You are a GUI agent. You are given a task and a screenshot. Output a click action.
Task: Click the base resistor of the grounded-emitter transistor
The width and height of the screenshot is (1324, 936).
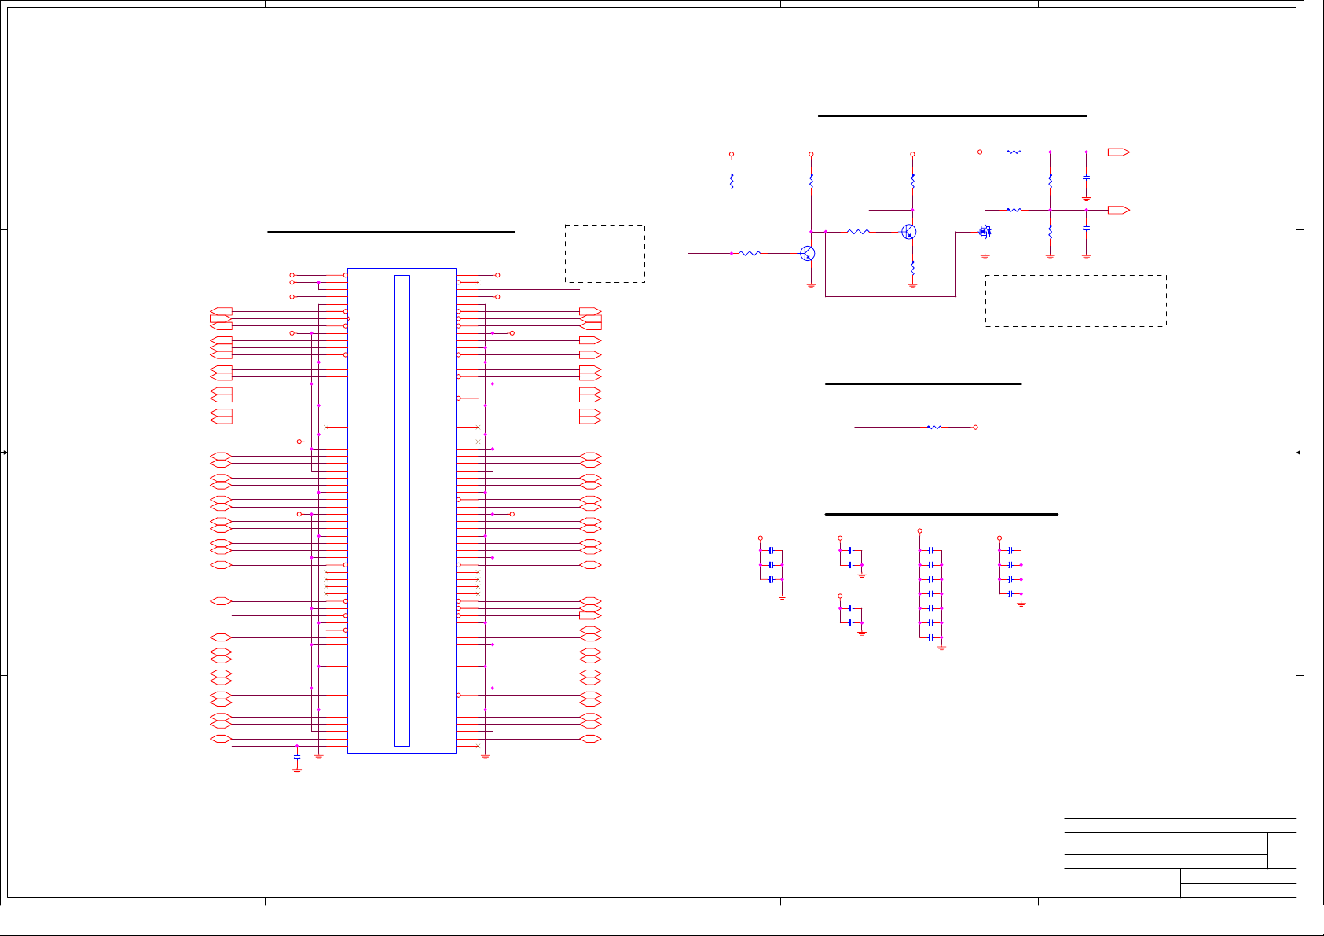[x=750, y=253]
